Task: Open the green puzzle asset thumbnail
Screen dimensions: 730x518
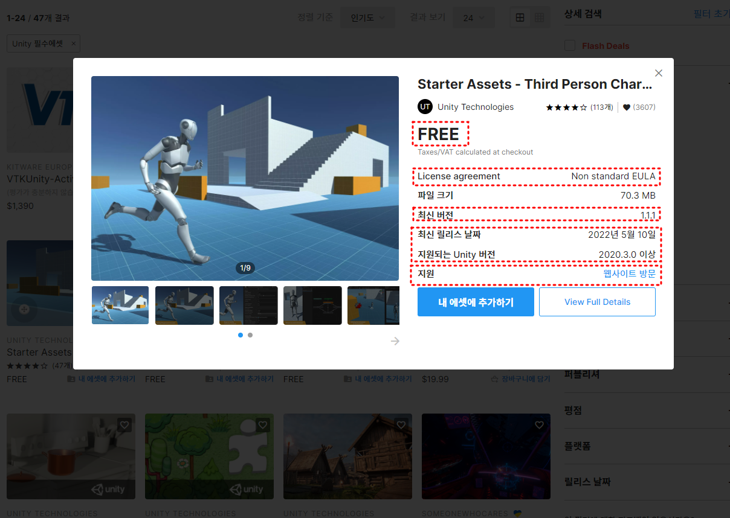Action: click(209, 456)
